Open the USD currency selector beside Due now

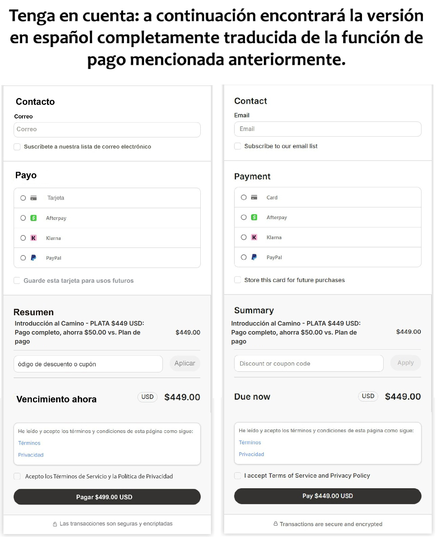tap(368, 396)
